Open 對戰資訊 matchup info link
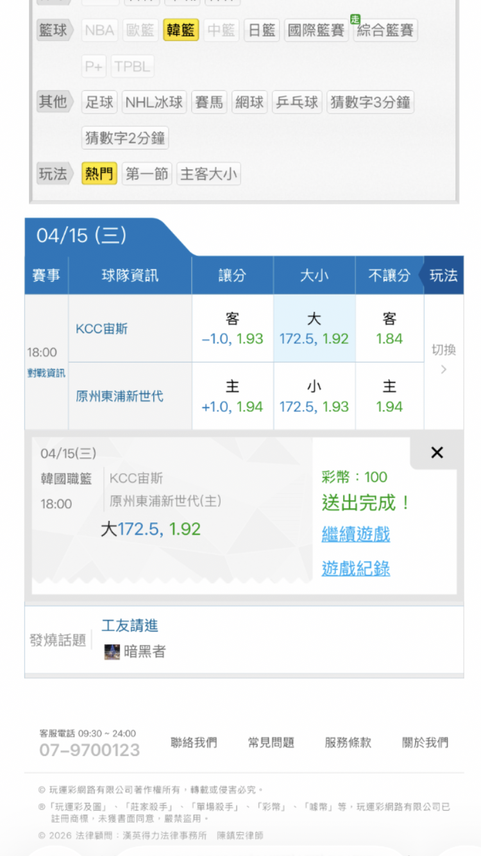Screen dimensions: 481x856 46,373
